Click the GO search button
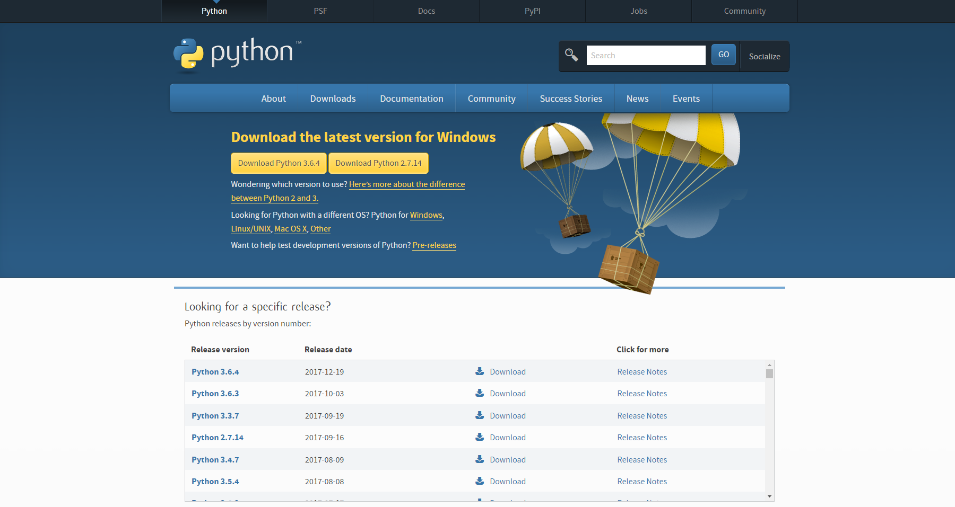955x507 pixels. pyautogui.click(x=724, y=55)
